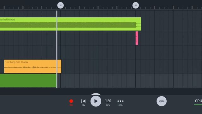Screen dimensions: 202x114
Task: Hit the Play button
Action: point(96,101)
